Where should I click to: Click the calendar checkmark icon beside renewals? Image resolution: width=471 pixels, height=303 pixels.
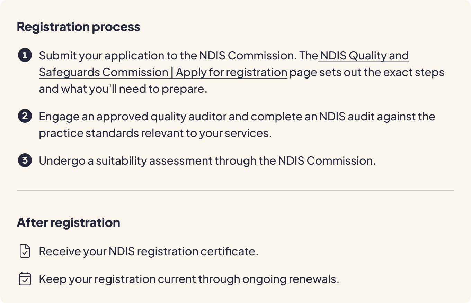coord(25,279)
